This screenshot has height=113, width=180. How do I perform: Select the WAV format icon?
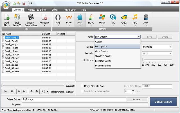pos(69,17)
